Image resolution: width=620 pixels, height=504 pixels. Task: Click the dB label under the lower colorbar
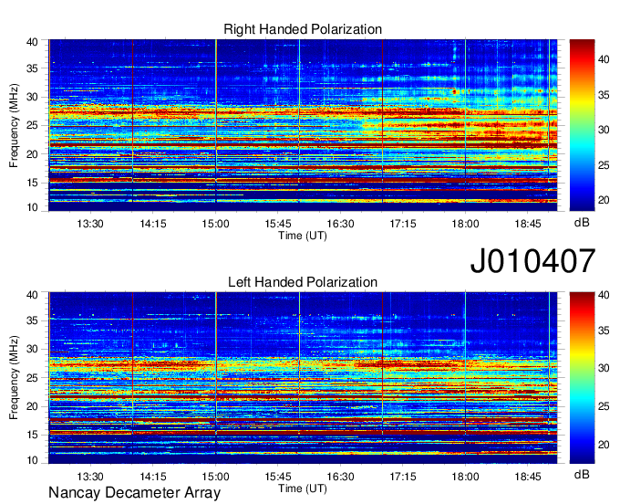click(x=582, y=474)
